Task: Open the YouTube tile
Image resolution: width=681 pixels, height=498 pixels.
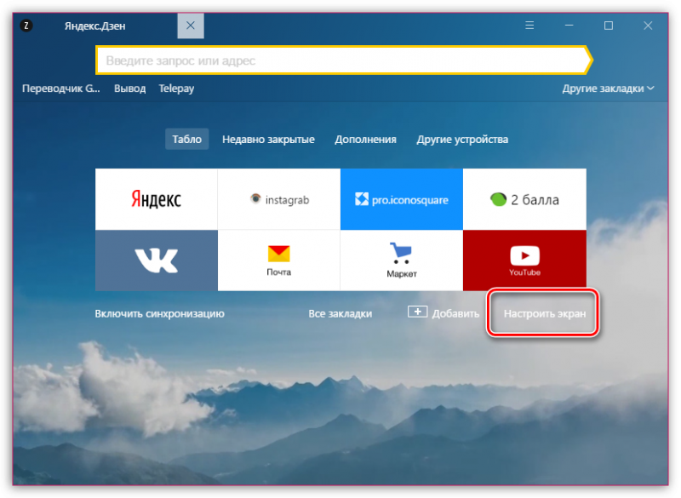Action: click(x=524, y=260)
